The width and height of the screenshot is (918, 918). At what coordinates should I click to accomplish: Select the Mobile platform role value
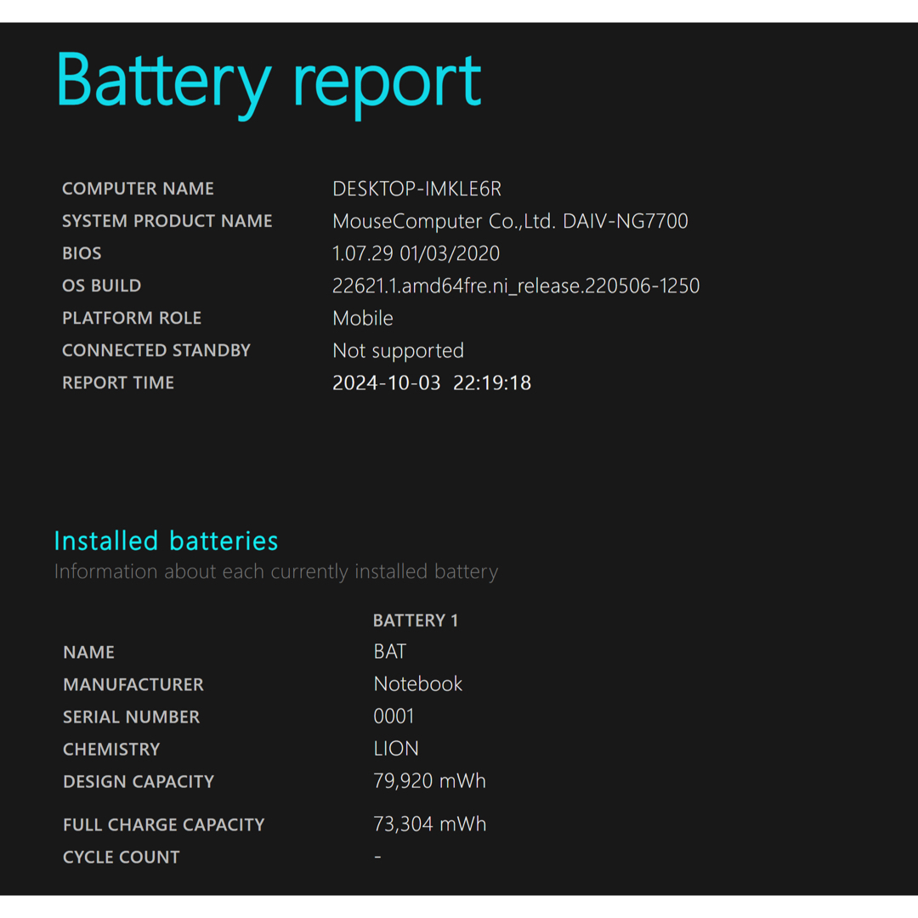coord(362,318)
